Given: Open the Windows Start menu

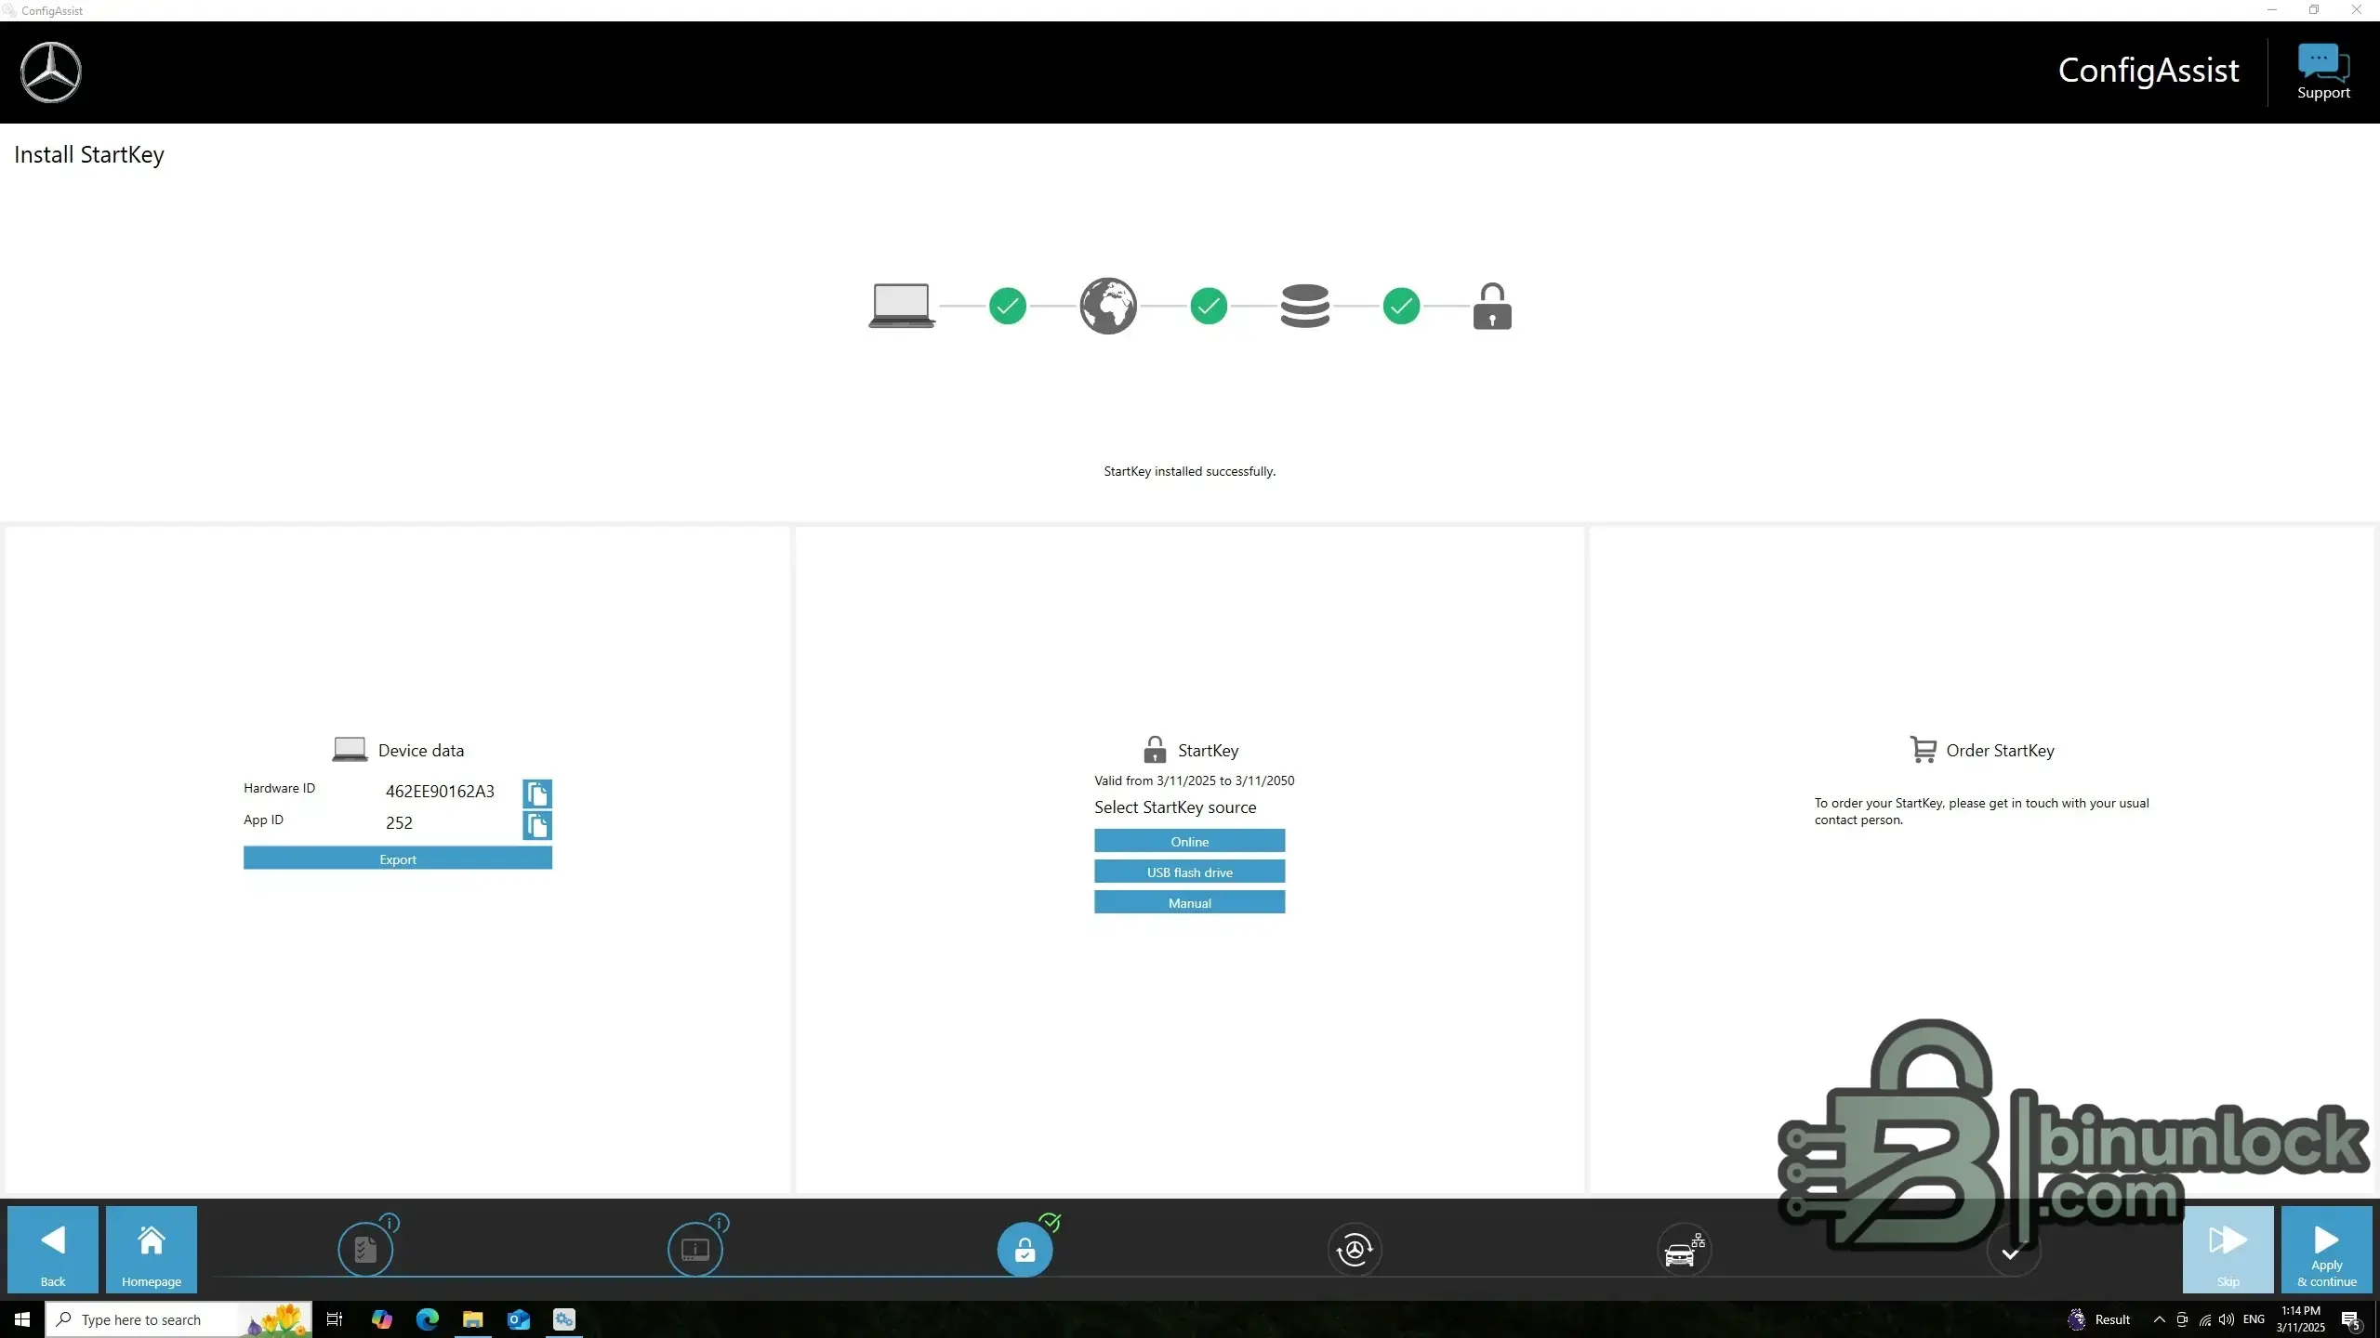Looking at the screenshot, I should pyautogui.click(x=22, y=1319).
